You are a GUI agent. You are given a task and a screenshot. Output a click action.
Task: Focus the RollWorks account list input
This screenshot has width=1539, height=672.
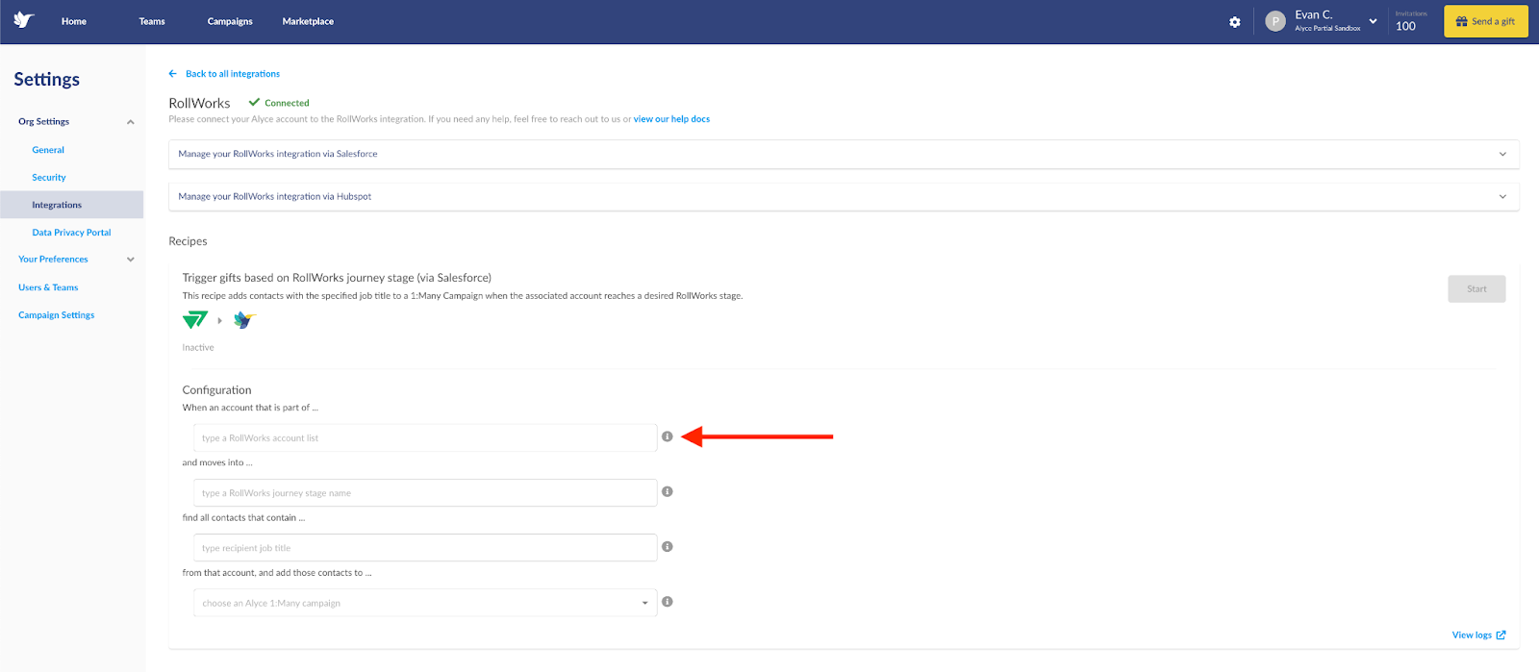point(425,437)
